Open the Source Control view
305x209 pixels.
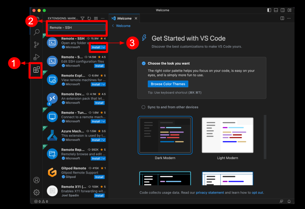37,44
